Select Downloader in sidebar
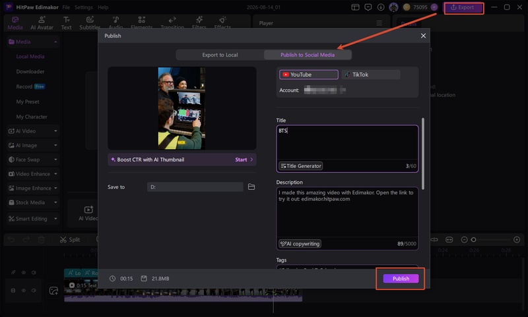The image size is (528, 317). pos(30,72)
